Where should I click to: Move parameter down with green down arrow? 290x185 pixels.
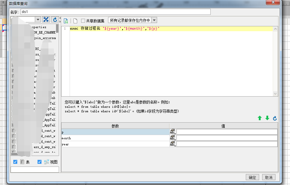267,118
